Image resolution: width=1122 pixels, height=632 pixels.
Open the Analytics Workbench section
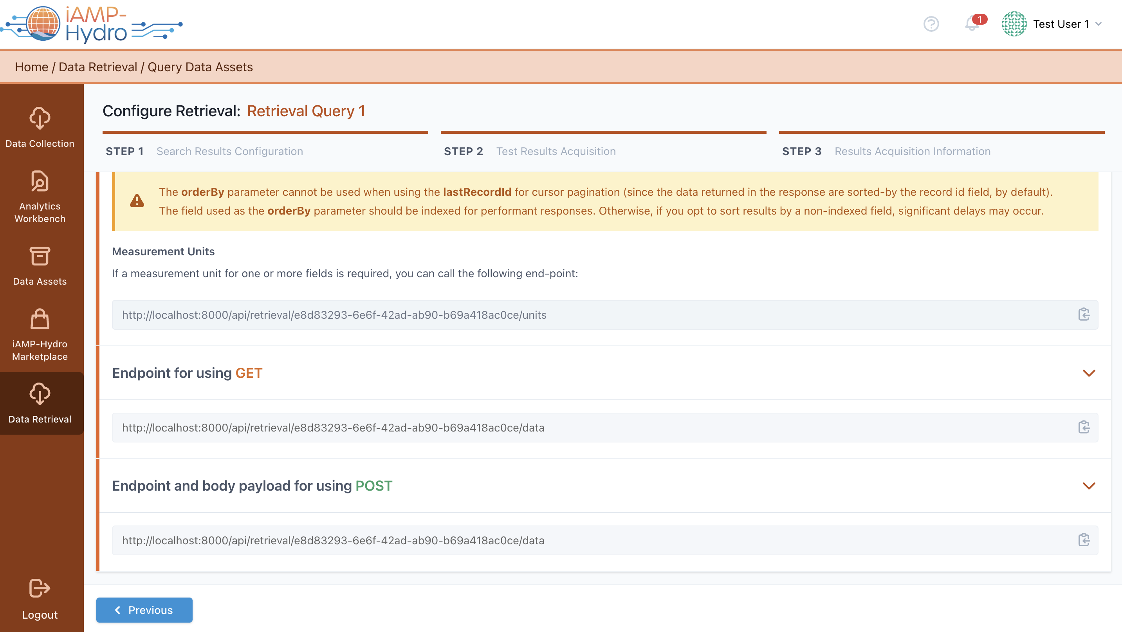(x=40, y=197)
